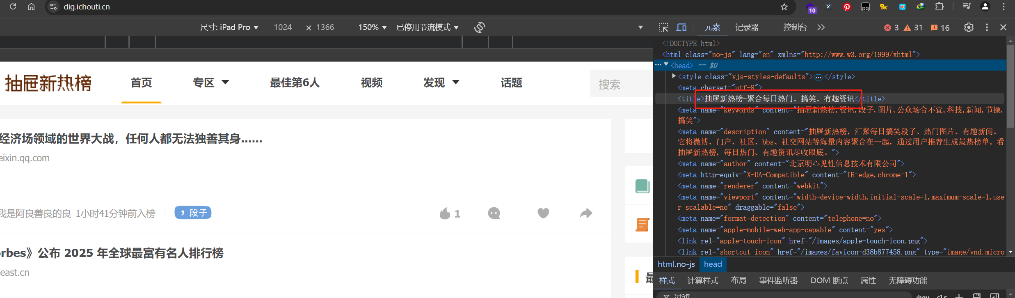Viewport: 1015px width, 298px height.
Task: Favorite the first post with heart icon
Action: (x=543, y=213)
